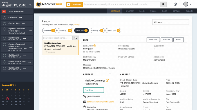Click the 19 leads need action badge

click(x=4, y=12)
